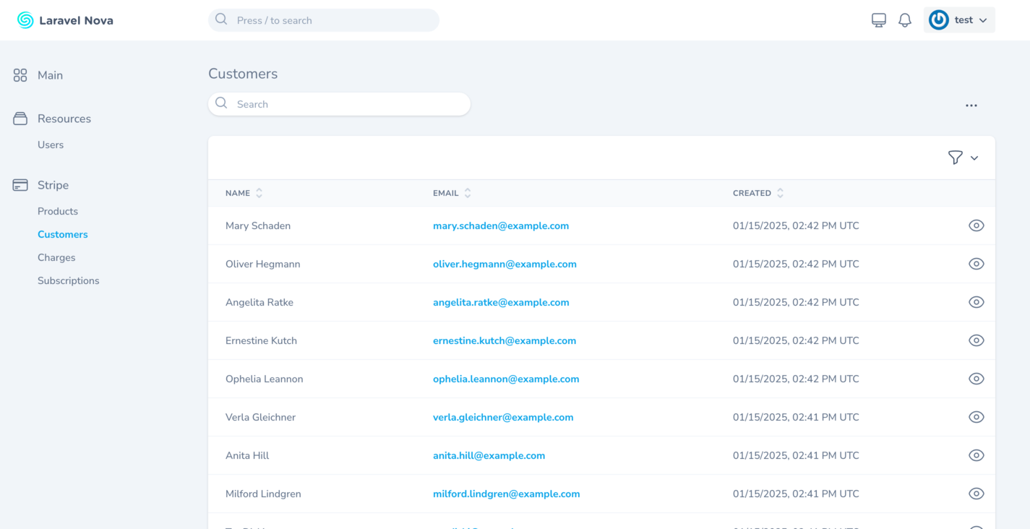This screenshot has width=1030, height=529.
Task: Open verla.gleichner@example.com email link
Action: click(503, 417)
